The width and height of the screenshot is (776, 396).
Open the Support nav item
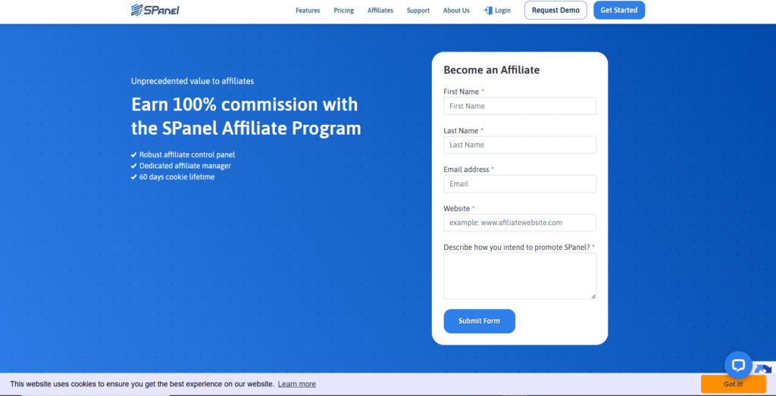418,11
